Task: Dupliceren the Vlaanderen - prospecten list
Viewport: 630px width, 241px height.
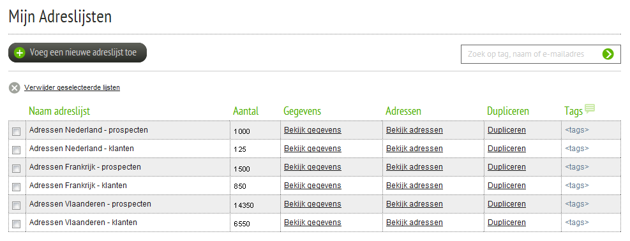Action: (507, 204)
